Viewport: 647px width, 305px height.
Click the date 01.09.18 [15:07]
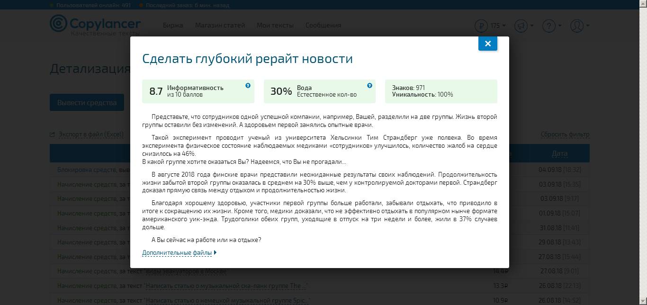(x=559, y=213)
